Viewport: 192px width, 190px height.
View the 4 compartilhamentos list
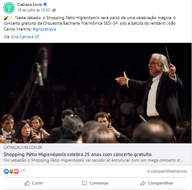coord(167,171)
